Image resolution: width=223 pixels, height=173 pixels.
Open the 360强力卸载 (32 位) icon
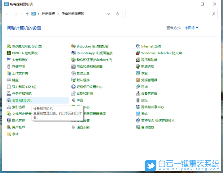(9, 46)
